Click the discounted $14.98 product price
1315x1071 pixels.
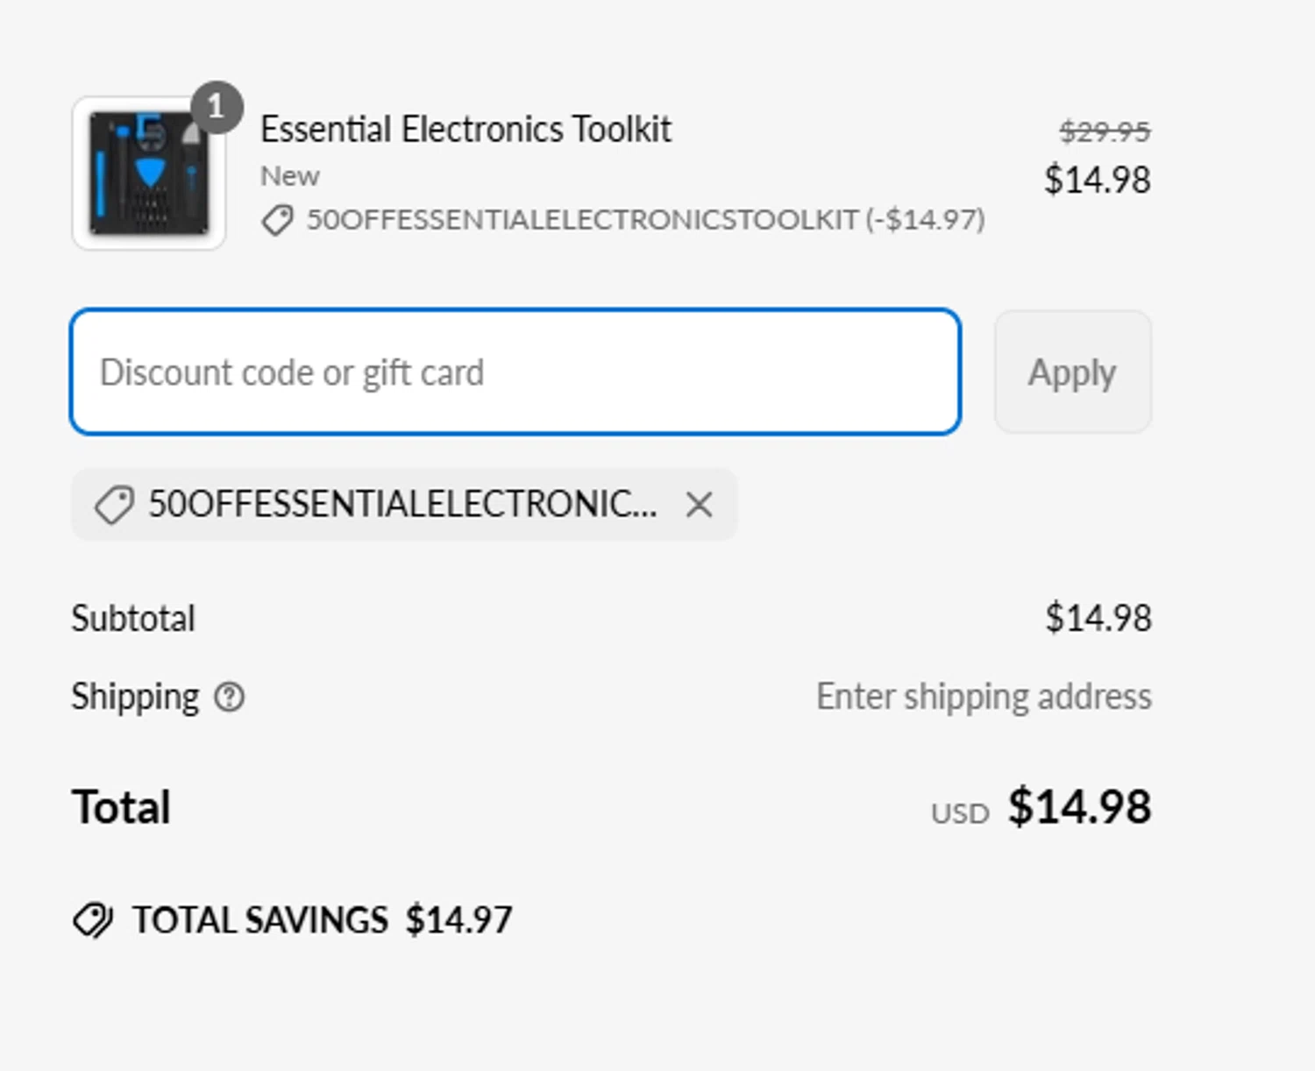1096,181
